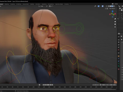Toggle snapping magnet in viewport header

pos(50,6)
